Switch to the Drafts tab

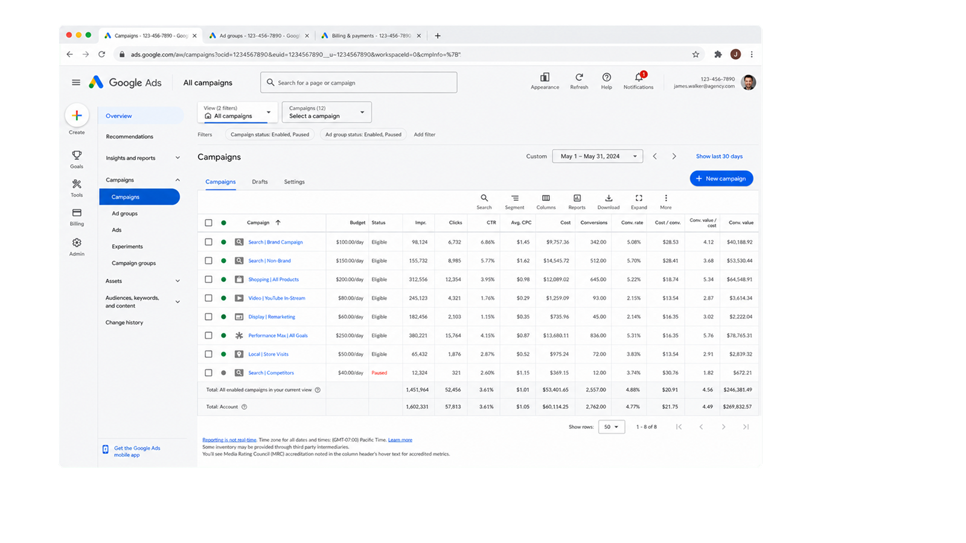[260, 182]
